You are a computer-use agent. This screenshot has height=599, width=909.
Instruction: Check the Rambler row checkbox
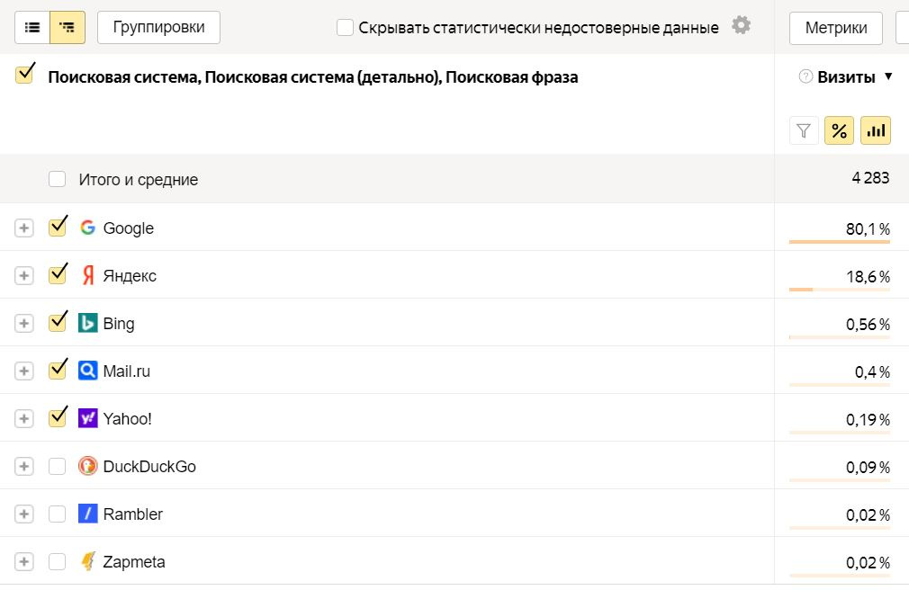[58, 514]
